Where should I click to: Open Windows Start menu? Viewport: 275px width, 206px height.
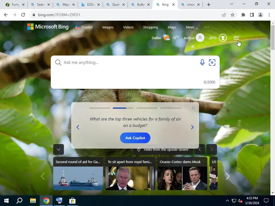point(6,201)
